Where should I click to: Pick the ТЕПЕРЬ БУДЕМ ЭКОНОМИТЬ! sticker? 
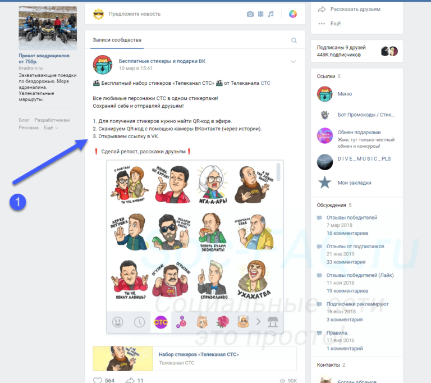(x=213, y=232)
